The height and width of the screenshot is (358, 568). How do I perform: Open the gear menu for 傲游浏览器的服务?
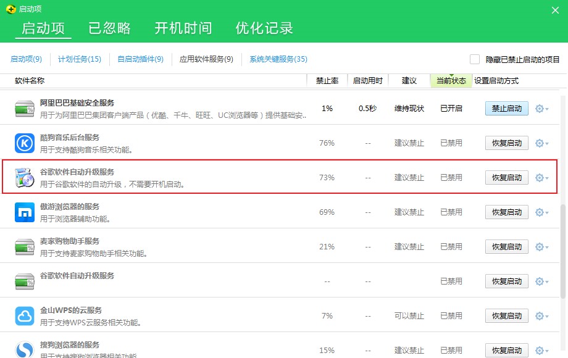pos(542,212)
